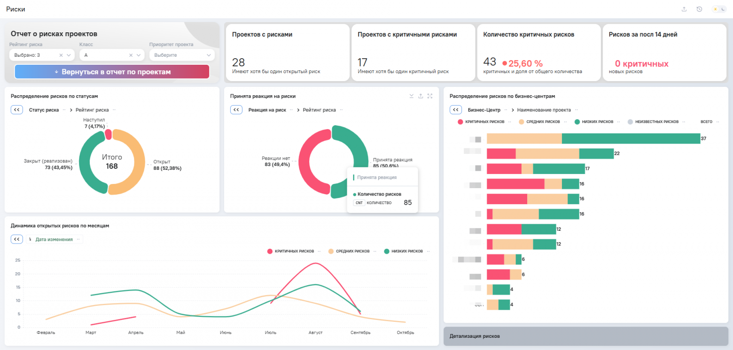Screen dimensions: 733x350
Task: Open options dots after 'Наименование проекта'
Action: [576, 110]
